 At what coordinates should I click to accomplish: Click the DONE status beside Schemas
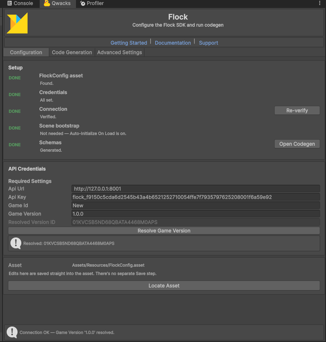point(15,145)
